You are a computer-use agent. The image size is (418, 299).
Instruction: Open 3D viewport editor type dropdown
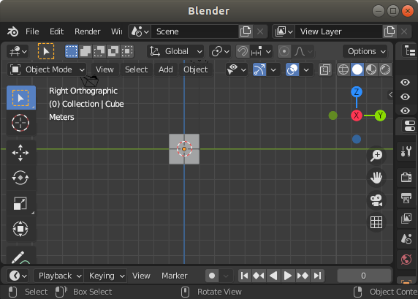tap(18, 51)
